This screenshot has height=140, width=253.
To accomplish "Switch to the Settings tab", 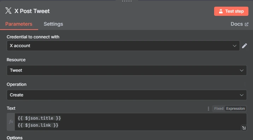I will pos(53,24).
